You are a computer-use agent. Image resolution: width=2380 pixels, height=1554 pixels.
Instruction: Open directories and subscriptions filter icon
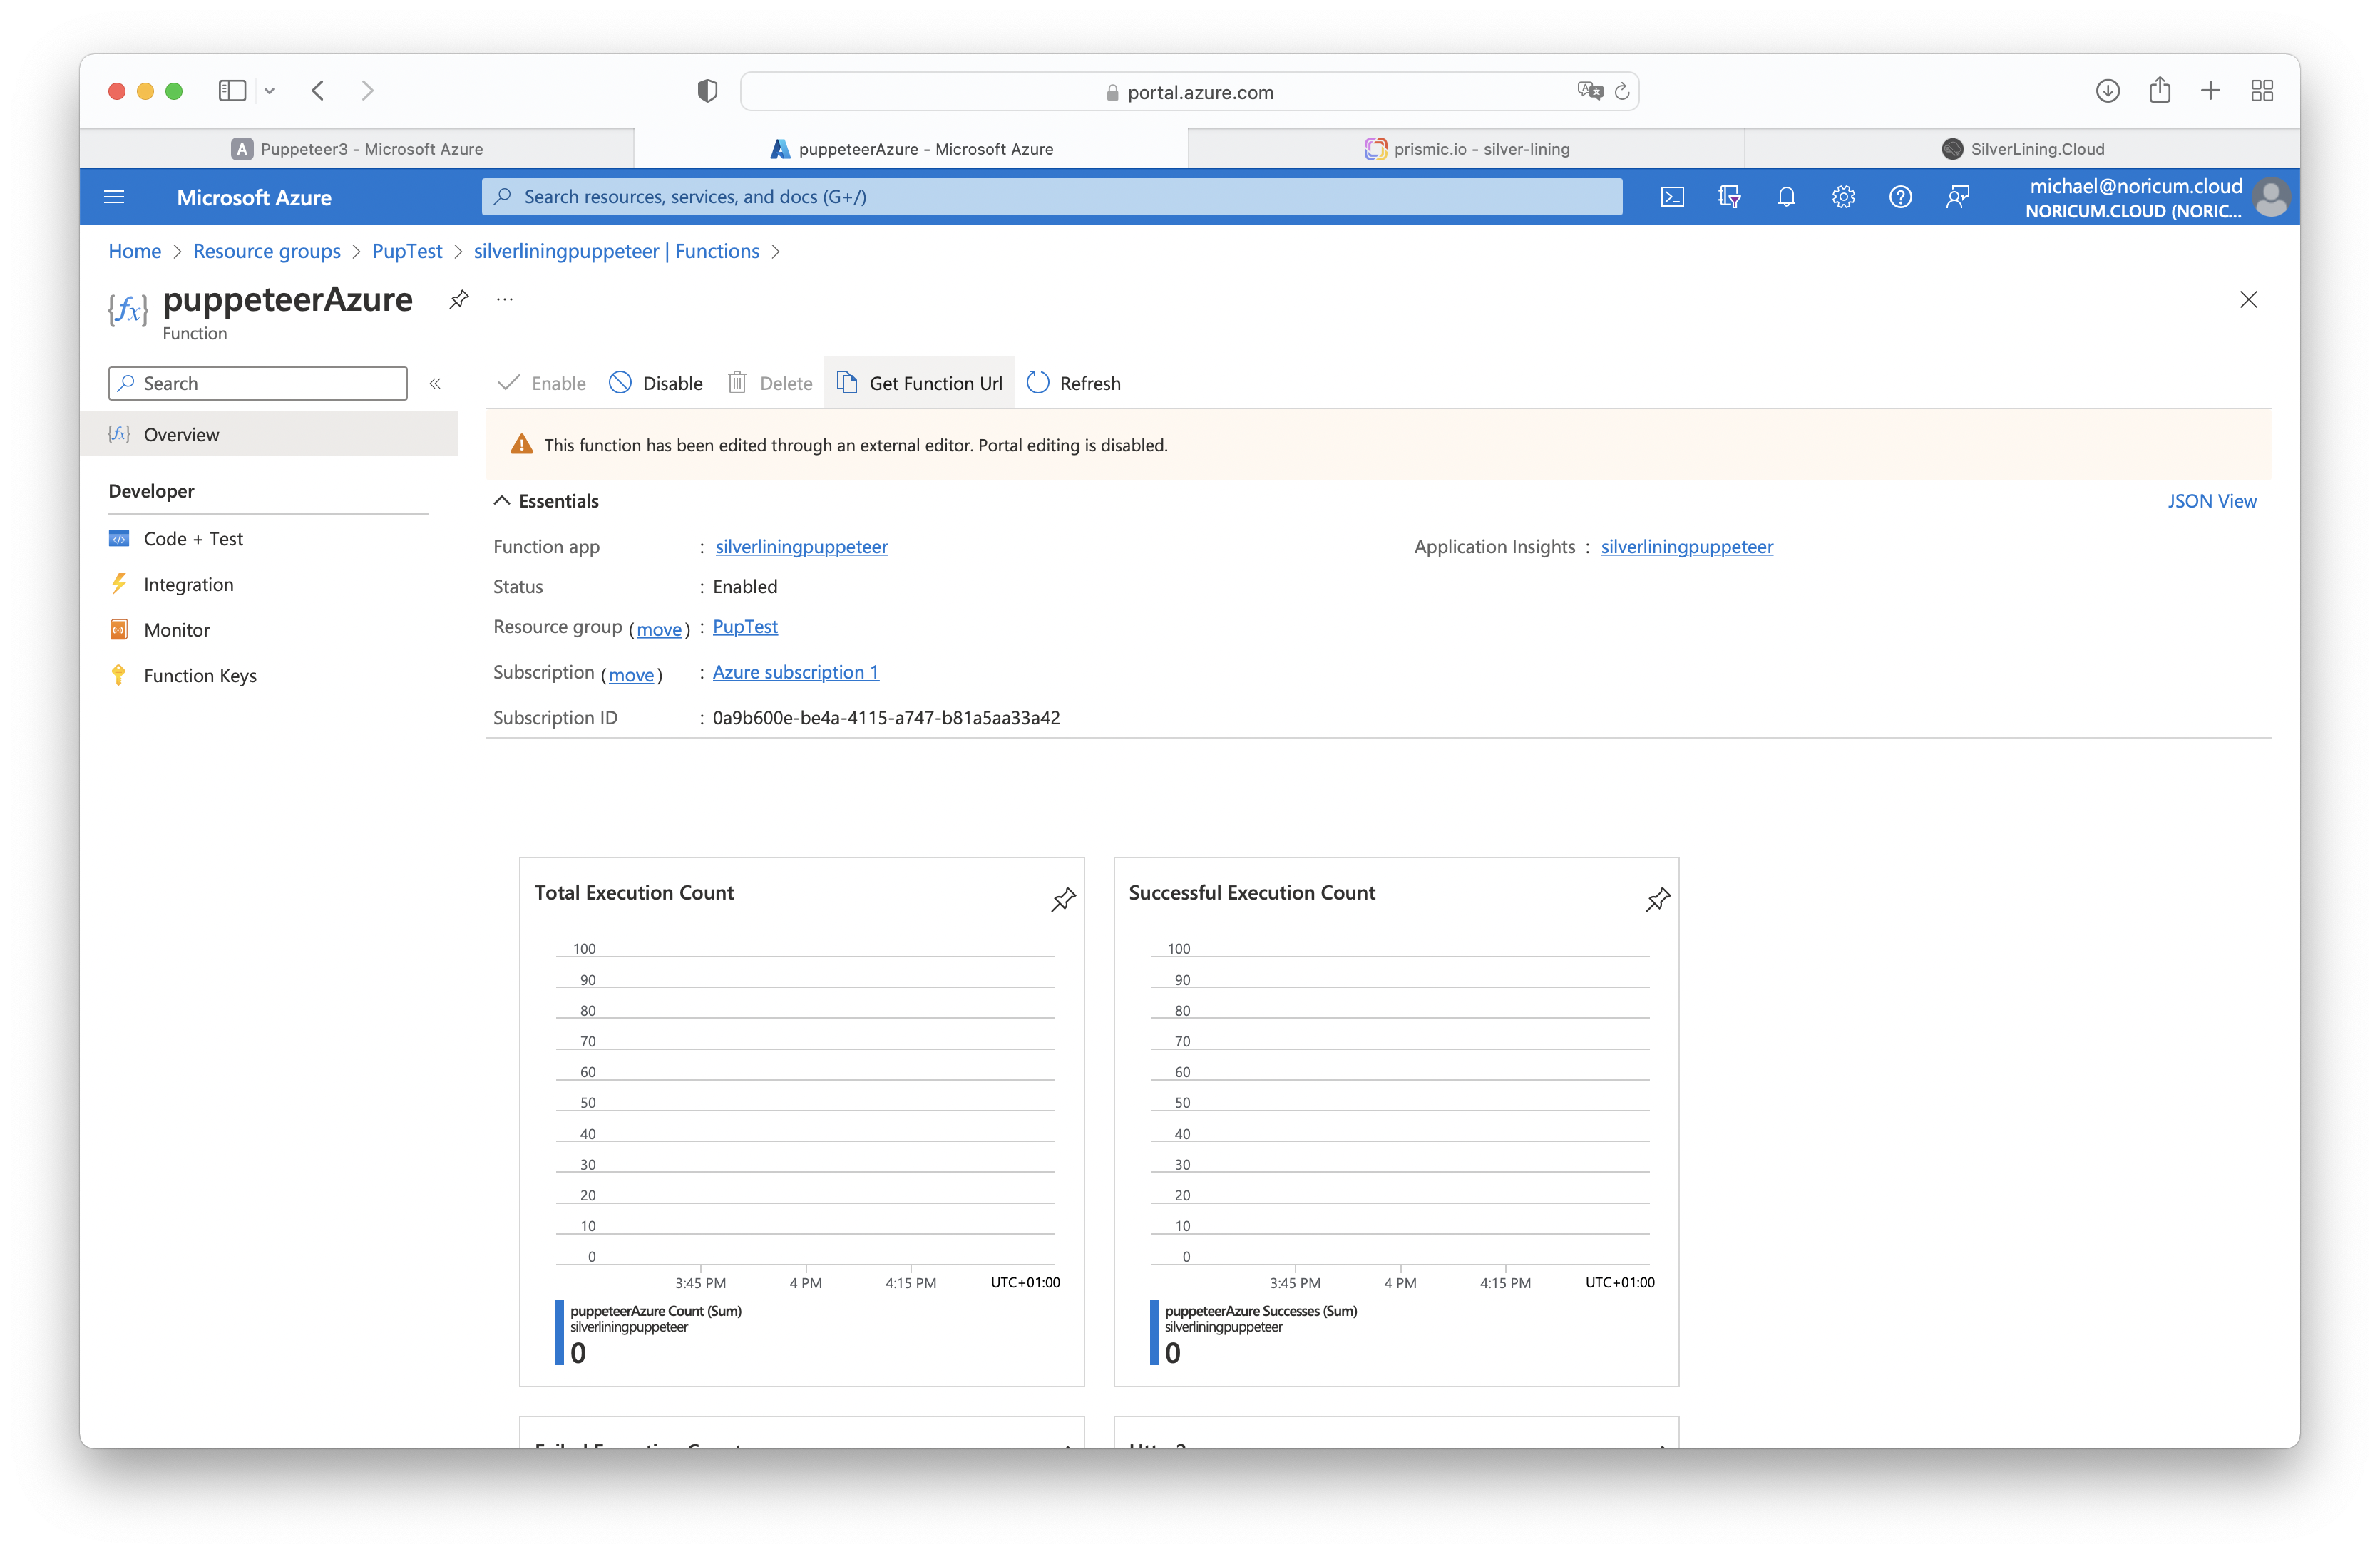(x=1729, y=197)
